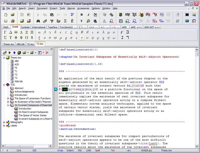Image resolution: width=200 pixels, height=153 pixels.
Task: Expand the Bibliography tree node
Action: (4, 122)
